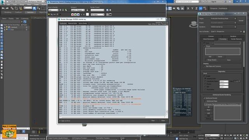The height and width of the screenshot is (140, 249).
Task: Uncheck Distributed Render checkbox
Action: (x=204, y=98)
